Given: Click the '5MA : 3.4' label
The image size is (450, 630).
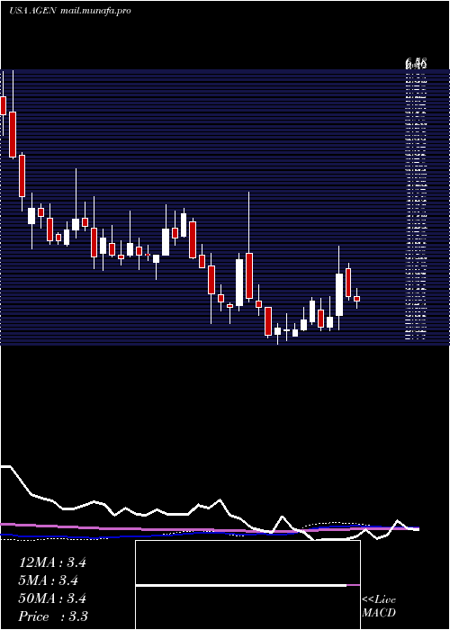Looking at the screenshot, I should 49,580.
